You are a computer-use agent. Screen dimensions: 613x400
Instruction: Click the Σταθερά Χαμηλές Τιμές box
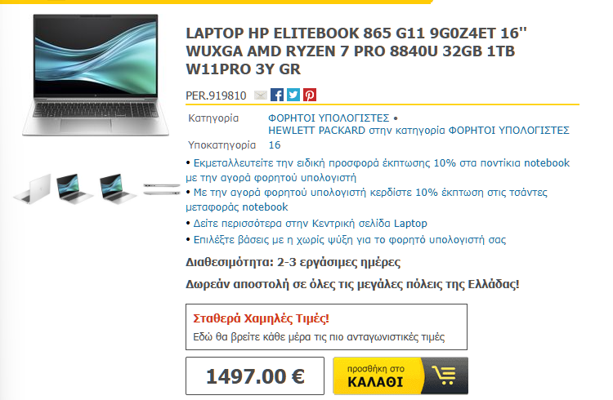(x=326, y=327)
